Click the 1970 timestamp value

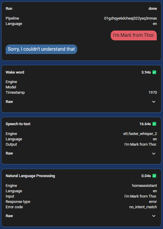pos(153,93)
